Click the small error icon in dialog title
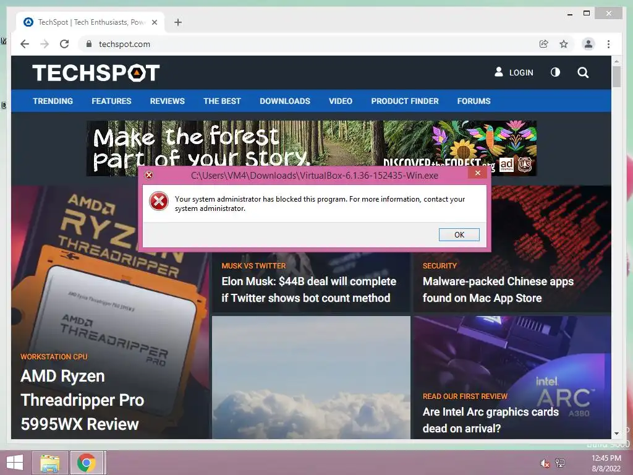Viewport: 633px width, 475px height. [149, 175]
